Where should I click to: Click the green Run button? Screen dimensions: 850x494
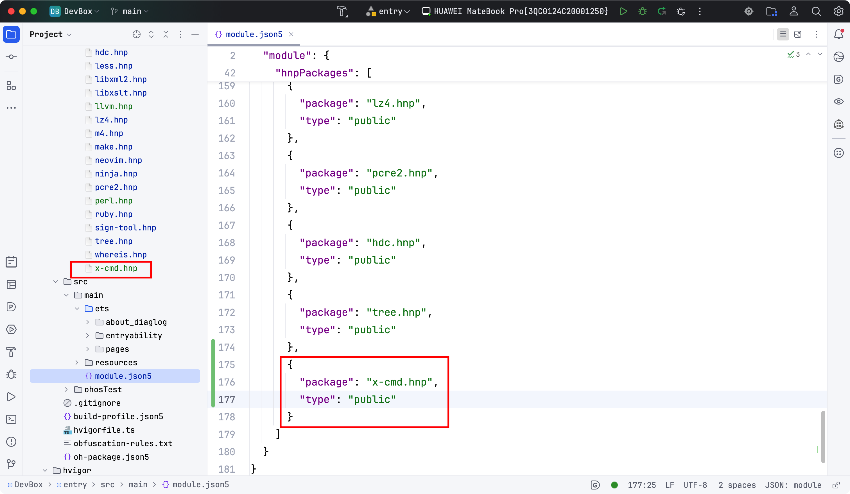tap(623, 11)
